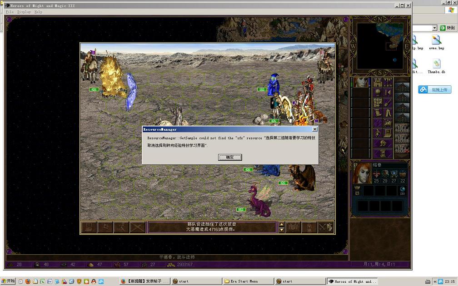The image size is (458, 286).
Task: Click the combat log message panel
Action: coord(212,227)
